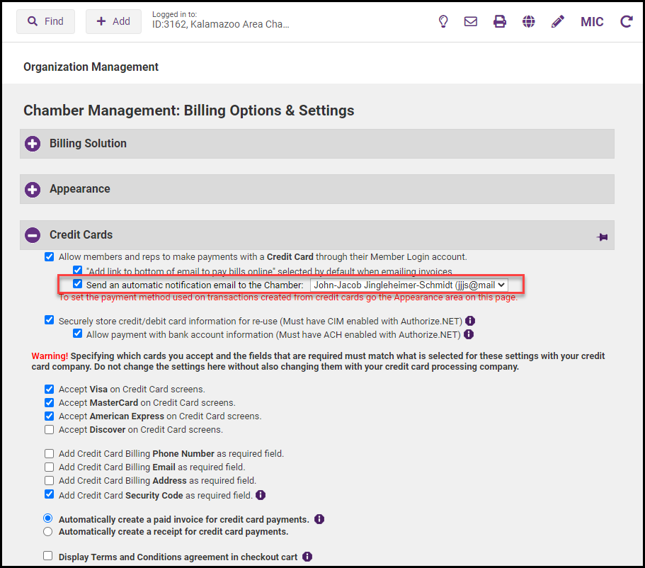The width and height of the screenshot is (645, 568).
Task: Open the MIC menu item
Action: pyautogui.click(x=592, y=21)
